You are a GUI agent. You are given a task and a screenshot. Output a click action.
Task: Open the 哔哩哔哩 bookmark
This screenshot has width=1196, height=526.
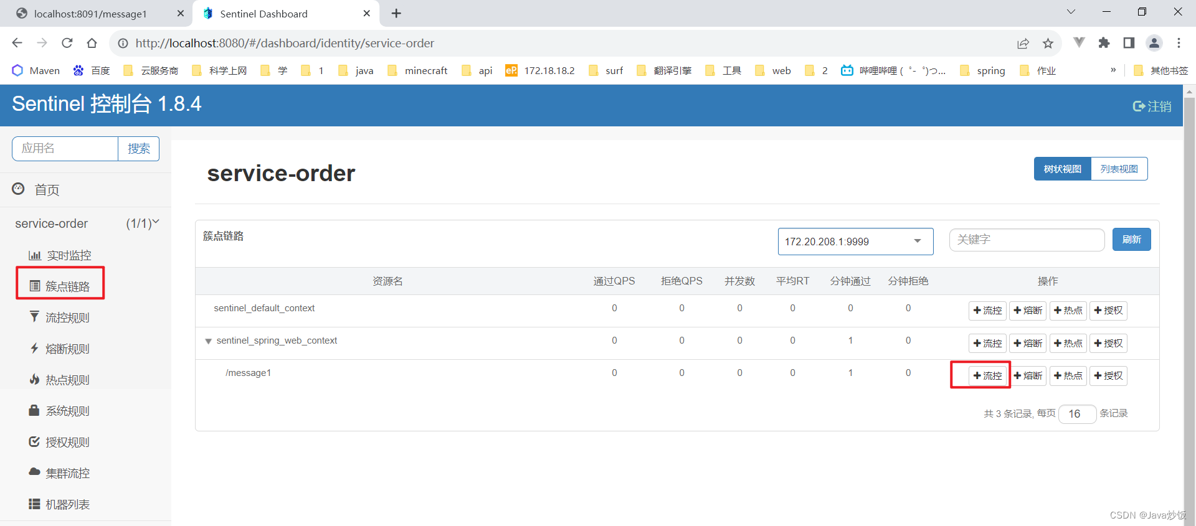coord(893,70)
